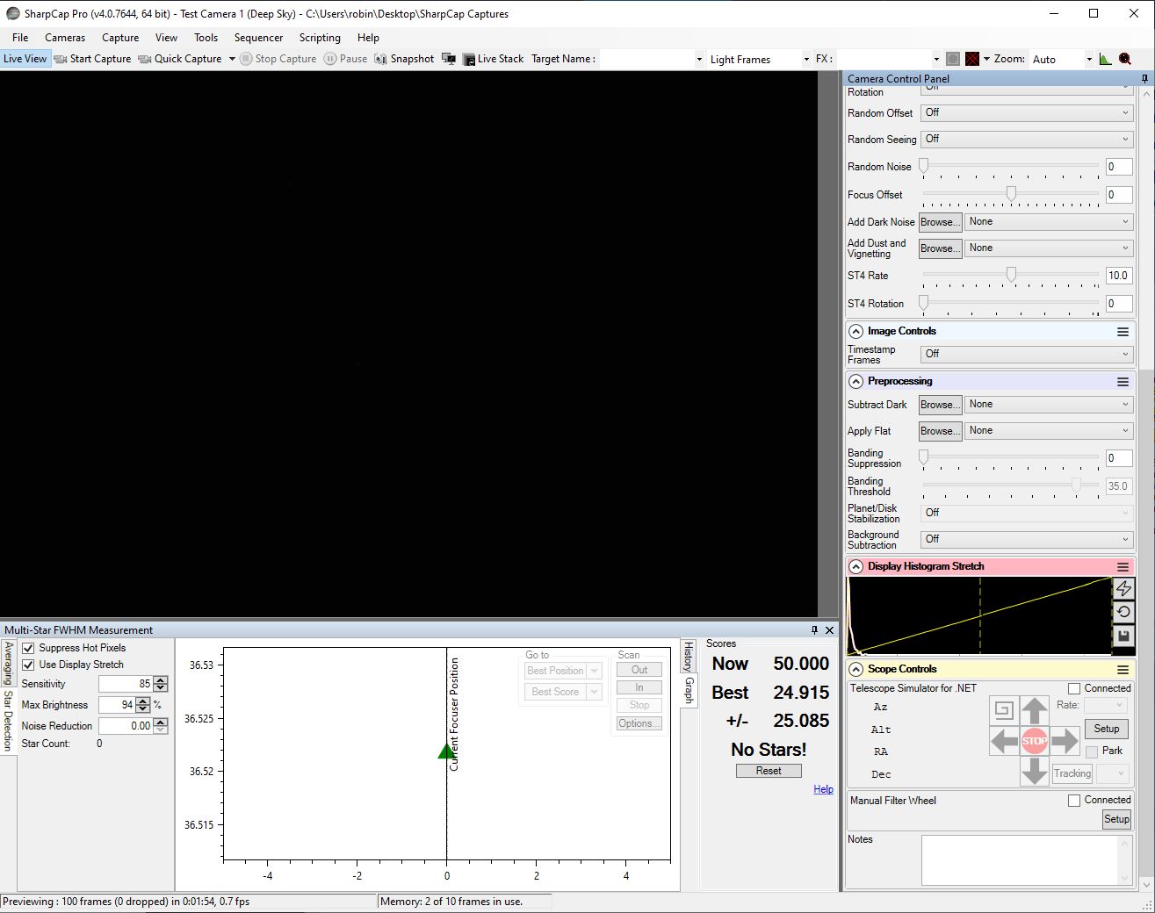
Task: Open the Capture menu
Action: pyautogui.click(x=120, y=38)
